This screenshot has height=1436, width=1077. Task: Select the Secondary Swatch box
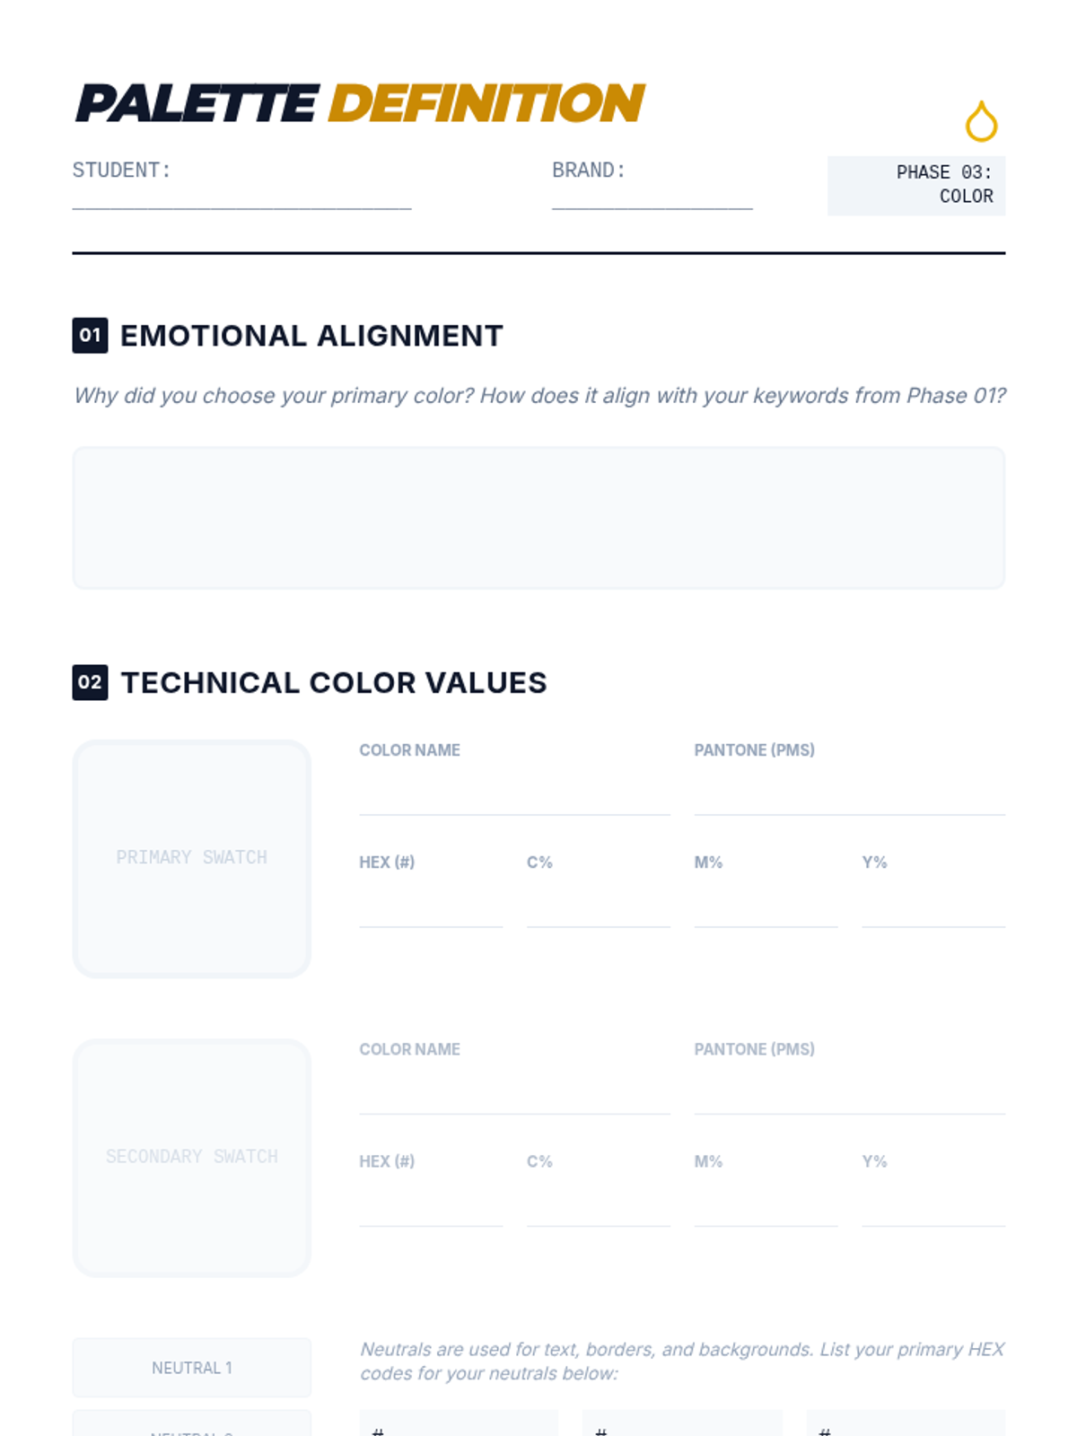(192, 1158)
